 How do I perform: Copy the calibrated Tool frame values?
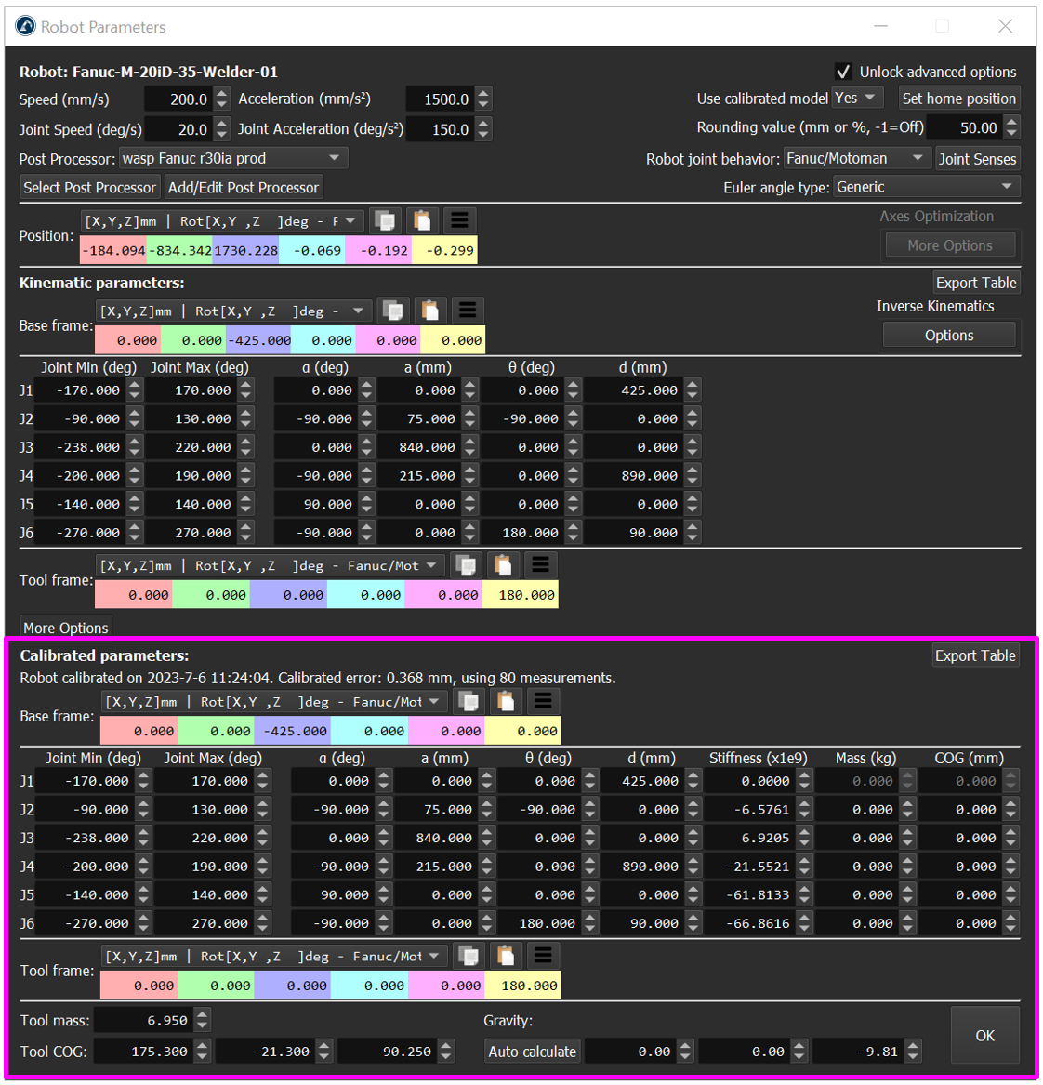[469, 956]
